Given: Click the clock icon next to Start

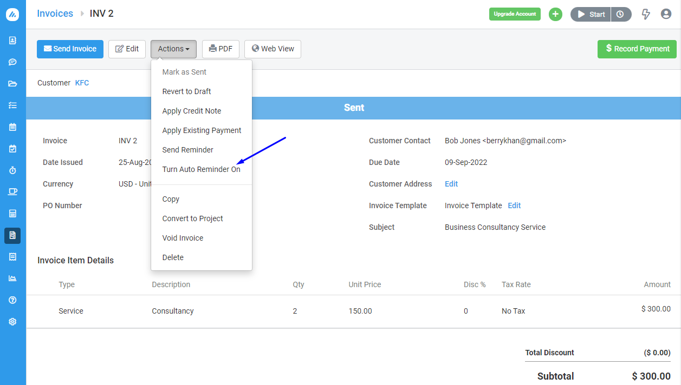Looking at the screenshot, I should 621,14.
